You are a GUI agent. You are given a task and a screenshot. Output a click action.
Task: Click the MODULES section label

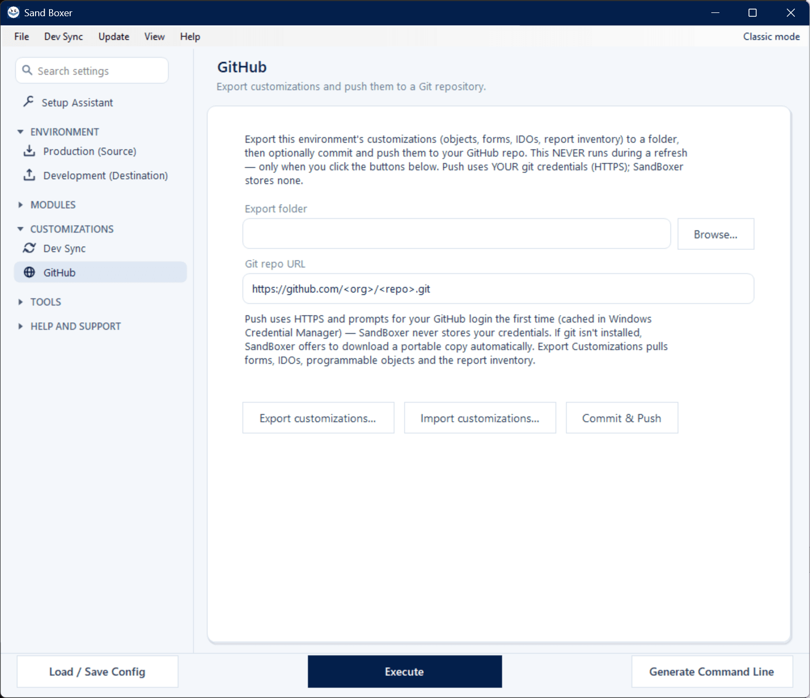click(x=53, y=205)
